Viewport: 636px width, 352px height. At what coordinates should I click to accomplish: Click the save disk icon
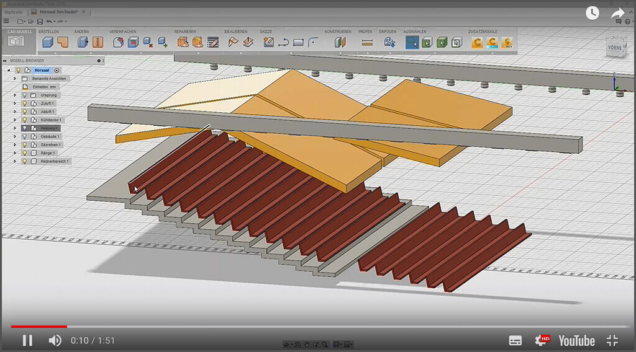point(39,22)
